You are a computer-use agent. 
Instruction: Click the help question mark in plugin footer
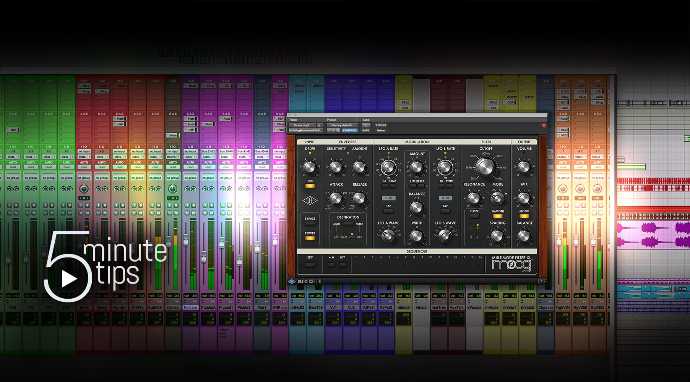coord(542,282)
